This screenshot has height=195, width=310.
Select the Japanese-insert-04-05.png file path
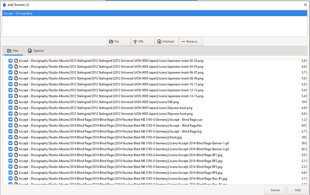111,66
